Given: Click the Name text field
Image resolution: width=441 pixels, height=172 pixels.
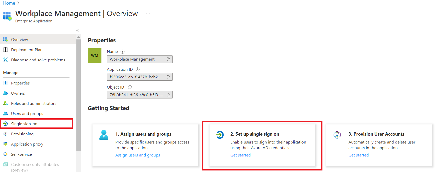Looking at the screenshot, I should [140, 59].
